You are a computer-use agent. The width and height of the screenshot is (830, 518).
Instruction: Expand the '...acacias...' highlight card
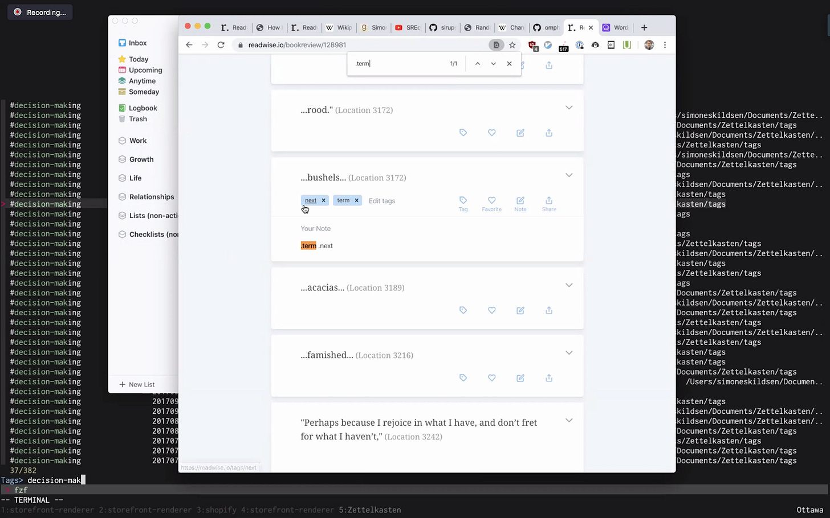click(569, 285)
